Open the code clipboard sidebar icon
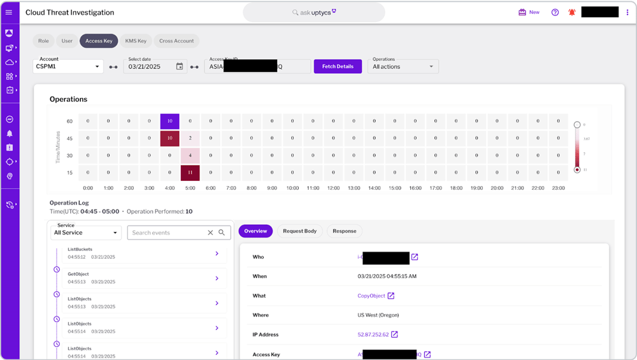The image size is (637, 360). [x=10, y=90]
